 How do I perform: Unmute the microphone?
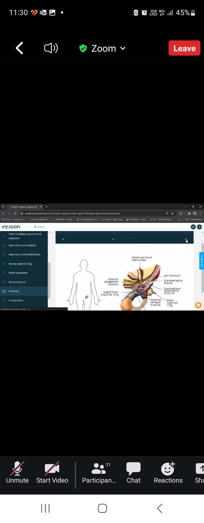(x=17, y=472)
